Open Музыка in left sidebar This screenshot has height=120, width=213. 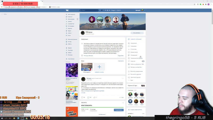coord(70,29)
